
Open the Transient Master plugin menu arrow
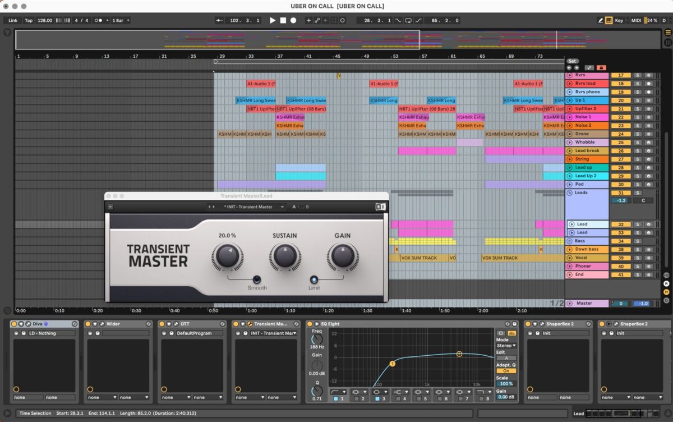point(110,207)
